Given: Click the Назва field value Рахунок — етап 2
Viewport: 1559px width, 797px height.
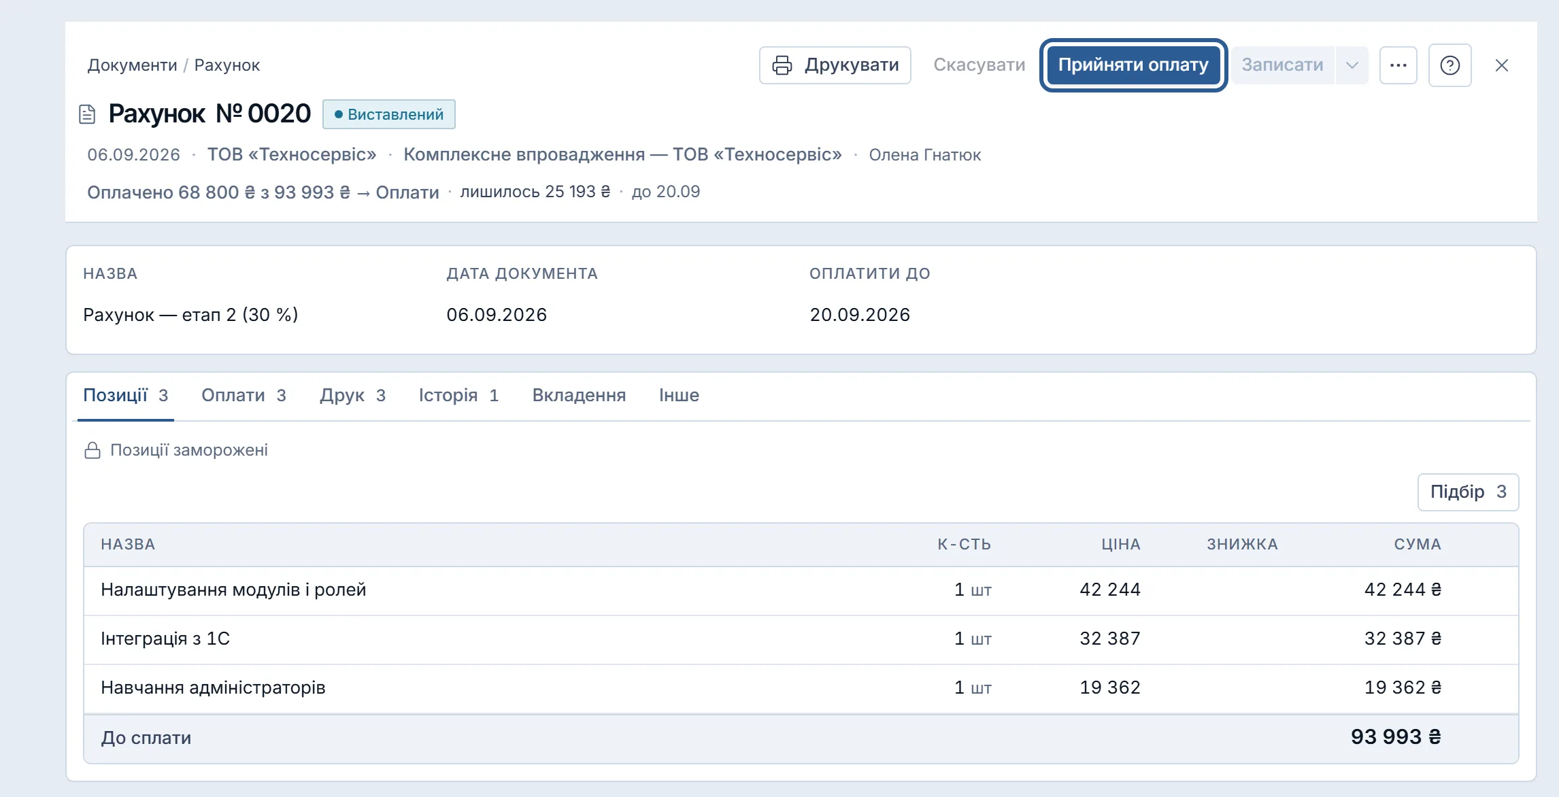Looking at the screenshot, I should (x=190, y=315).
